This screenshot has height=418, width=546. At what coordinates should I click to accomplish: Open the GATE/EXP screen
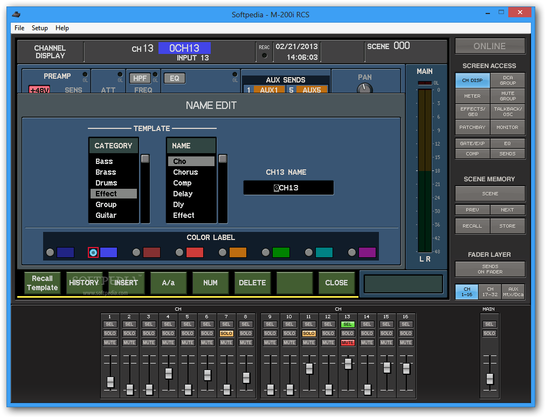pyautogui.click(x=472, y=143)
